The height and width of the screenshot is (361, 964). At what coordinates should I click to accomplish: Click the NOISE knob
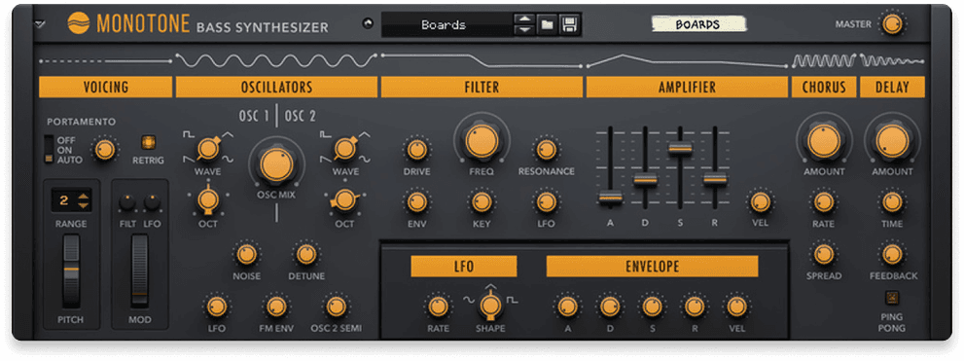click(246, 254)
